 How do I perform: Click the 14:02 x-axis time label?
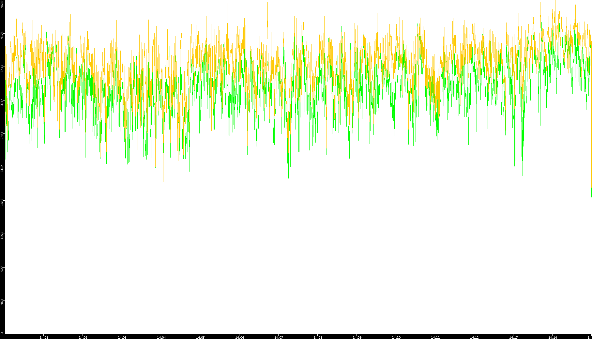(83, 337)
